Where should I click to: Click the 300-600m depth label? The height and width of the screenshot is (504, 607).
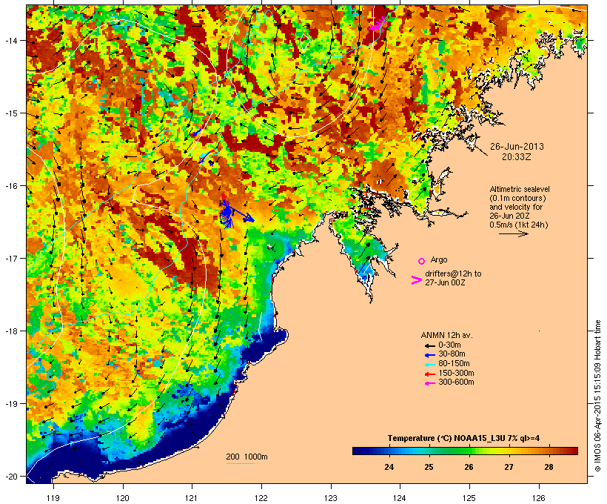(456, 382)
